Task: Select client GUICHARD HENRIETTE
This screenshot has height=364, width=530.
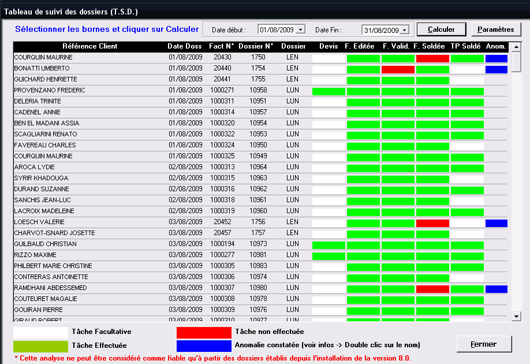Action: tap(46, 79)
